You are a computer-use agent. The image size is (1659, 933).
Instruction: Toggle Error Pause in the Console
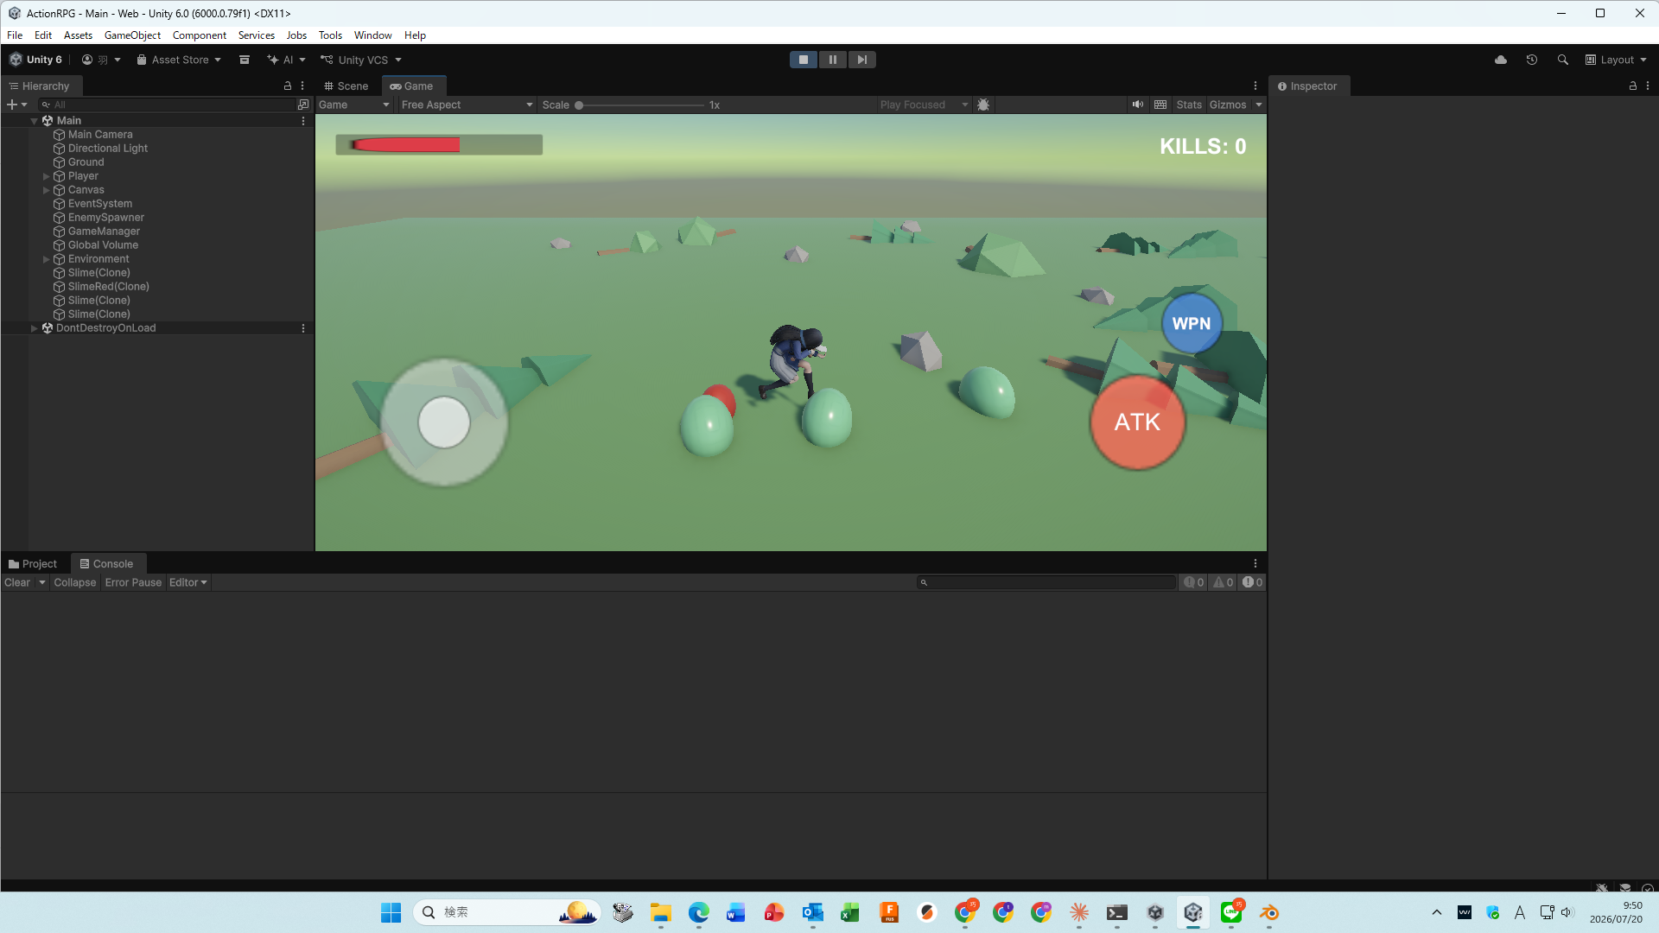coord(133,582)
